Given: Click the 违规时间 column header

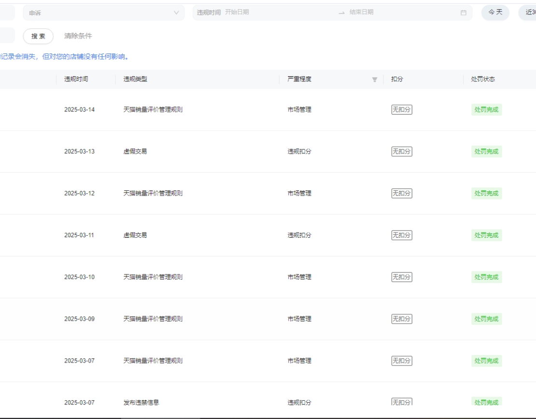Looking at the screenshot, I should (x=76, y=80).
